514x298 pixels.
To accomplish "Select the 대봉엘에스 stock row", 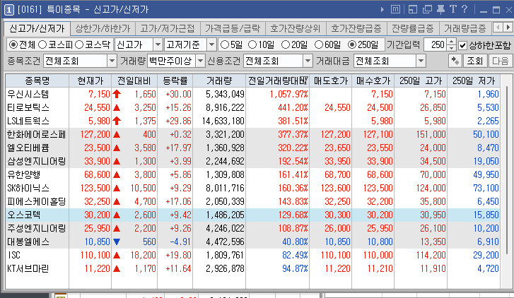I will [x=252, y=242].
